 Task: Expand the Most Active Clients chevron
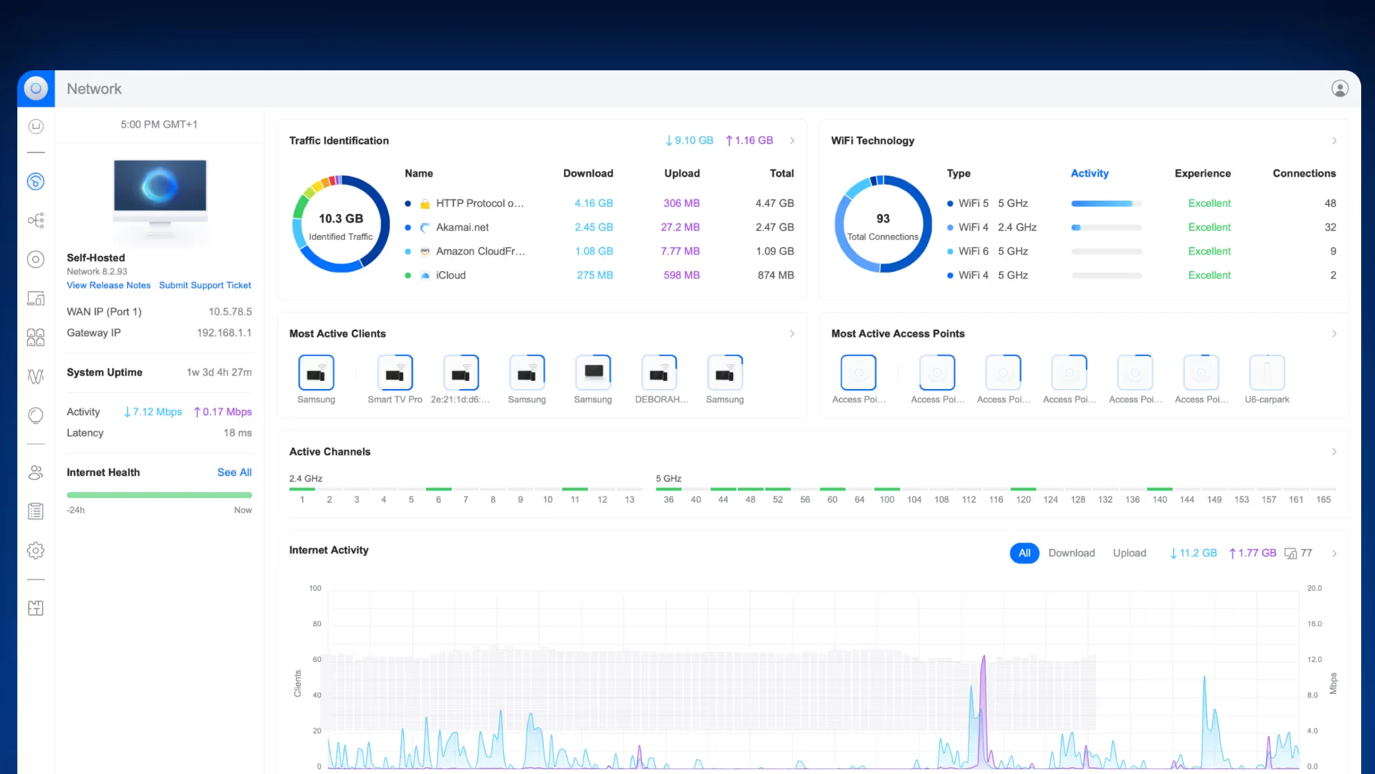[x=792, y=334]
